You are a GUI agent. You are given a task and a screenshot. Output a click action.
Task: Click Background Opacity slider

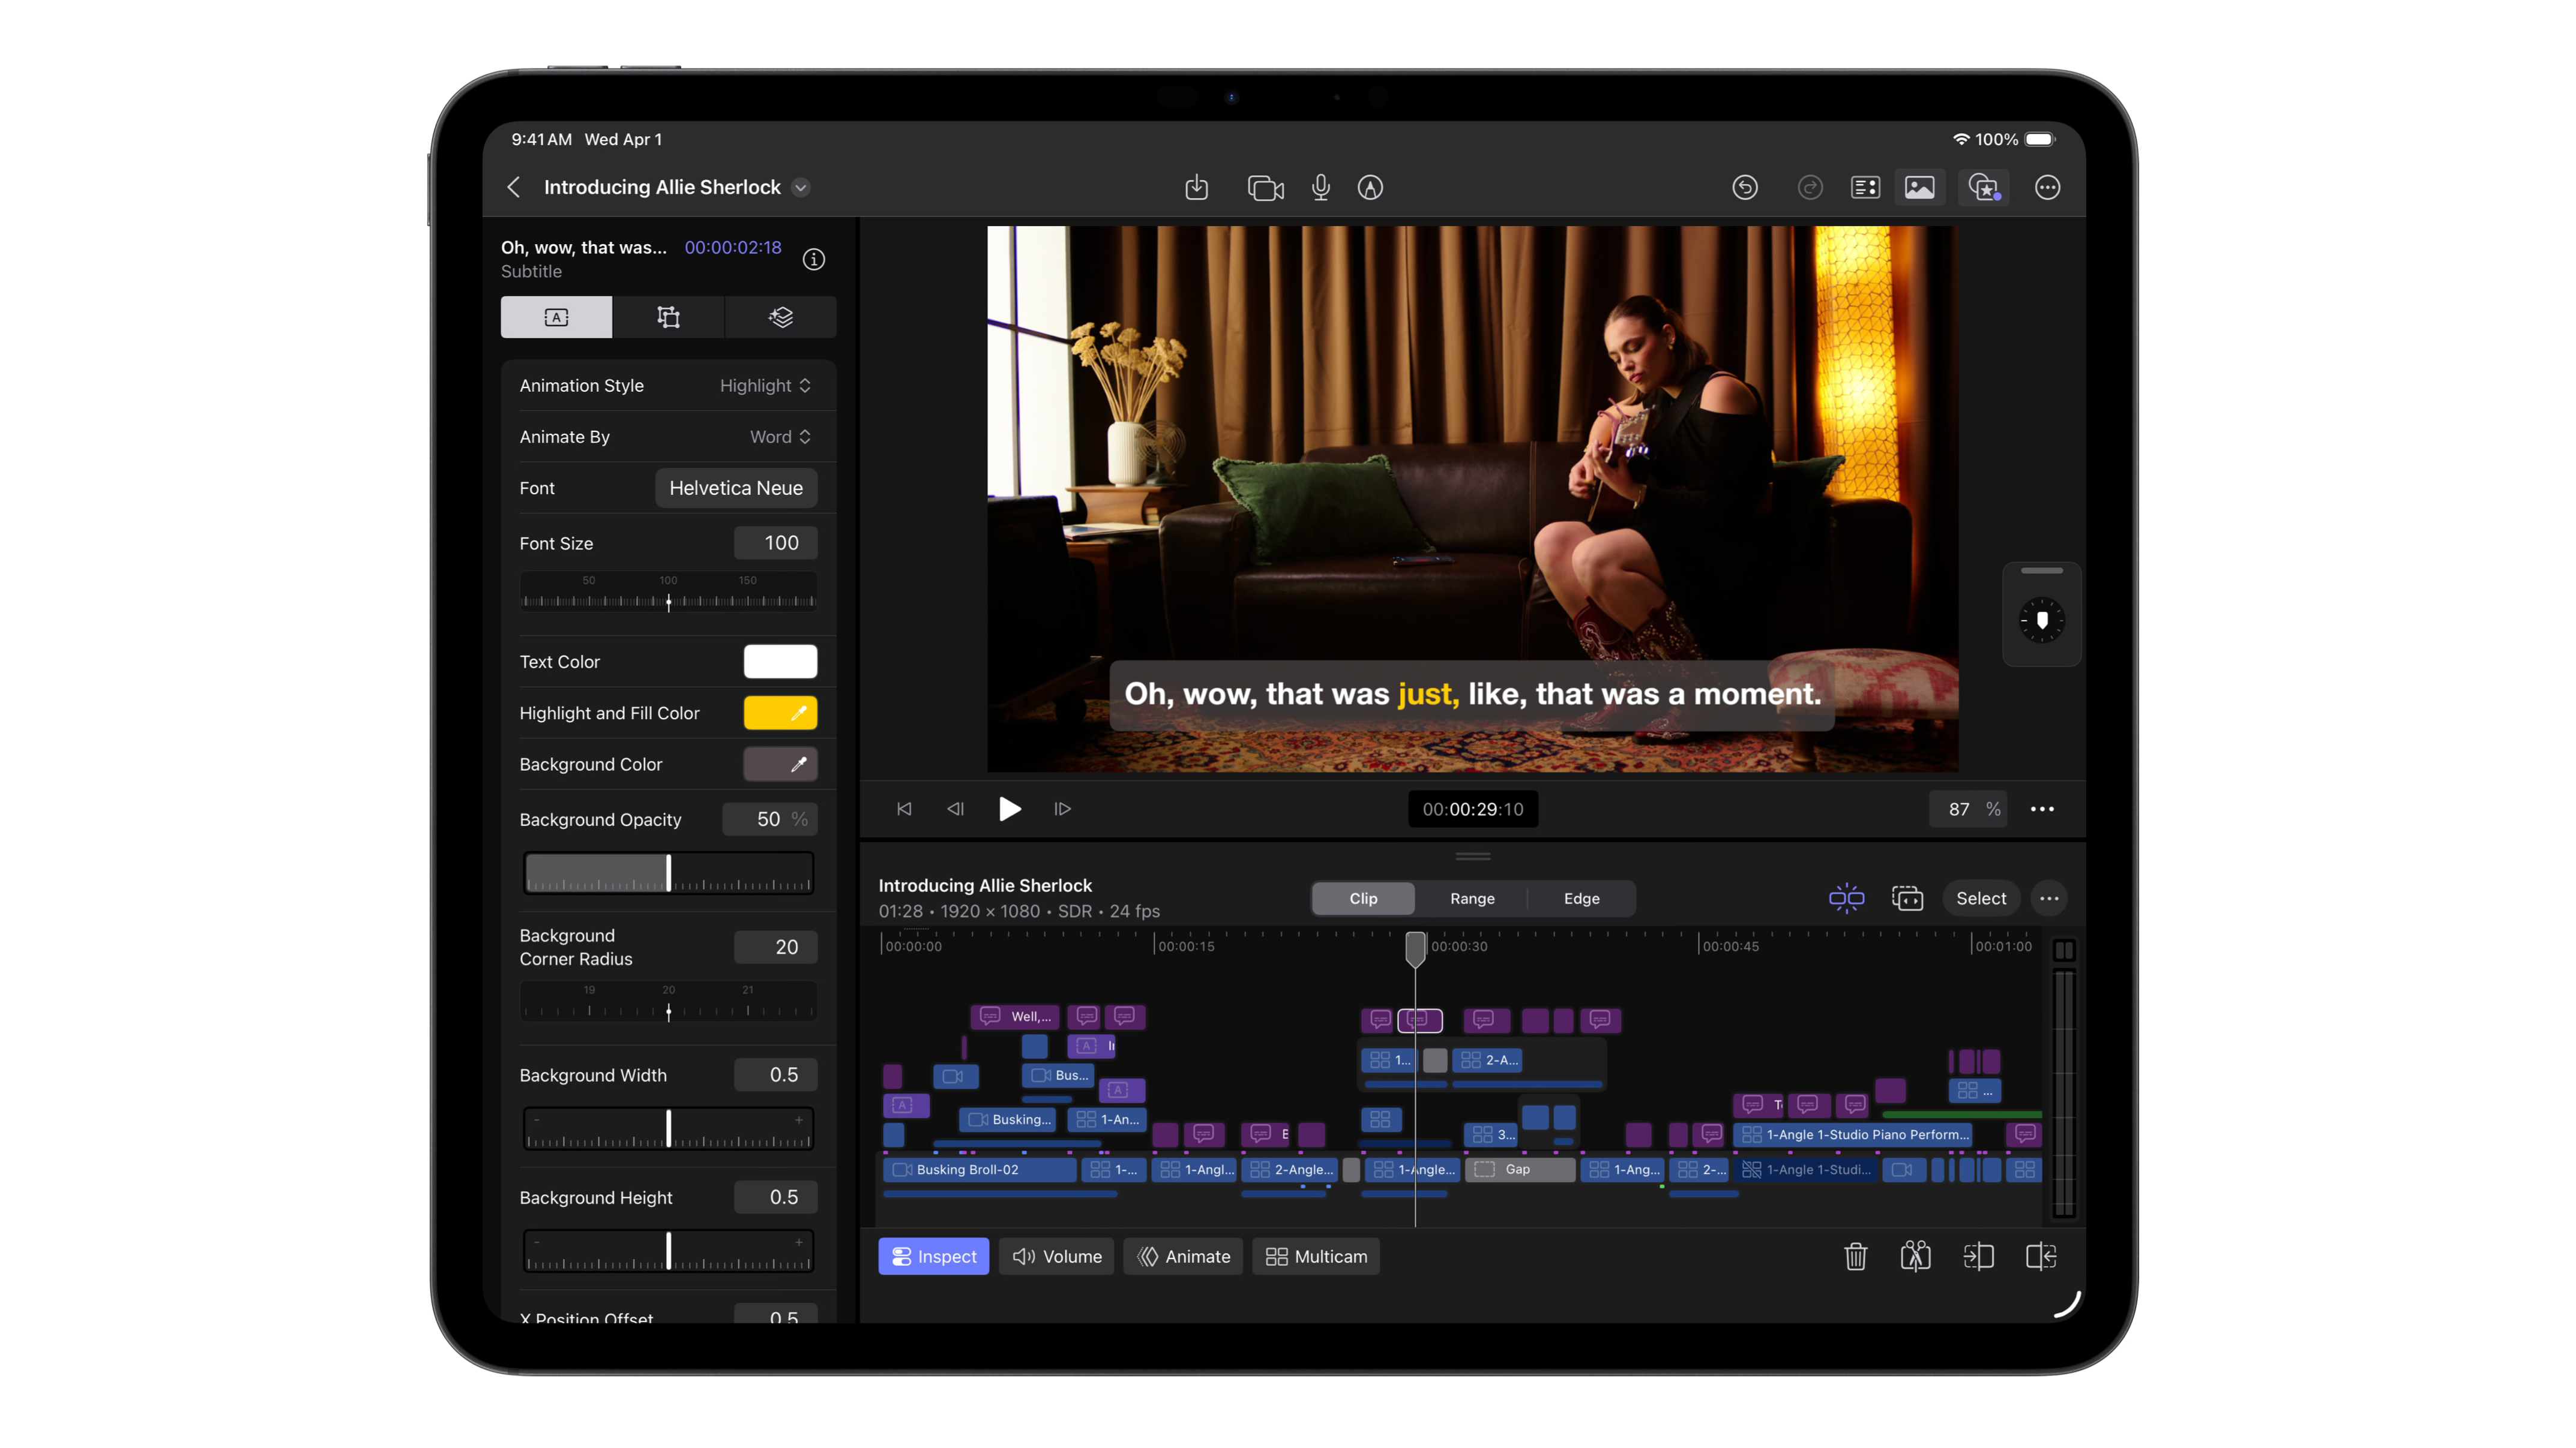click(x=668, y=872)
